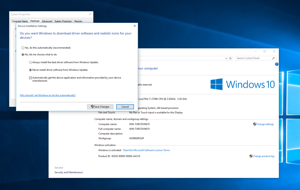The image size is (300, 190).
Task: Click 'Windows is activated' text
Action: [x=110, y=150]
